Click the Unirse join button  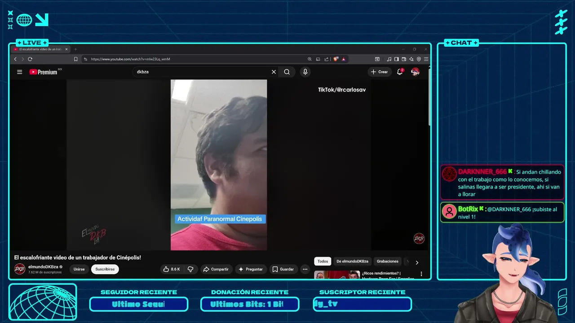tap(79, 269)
